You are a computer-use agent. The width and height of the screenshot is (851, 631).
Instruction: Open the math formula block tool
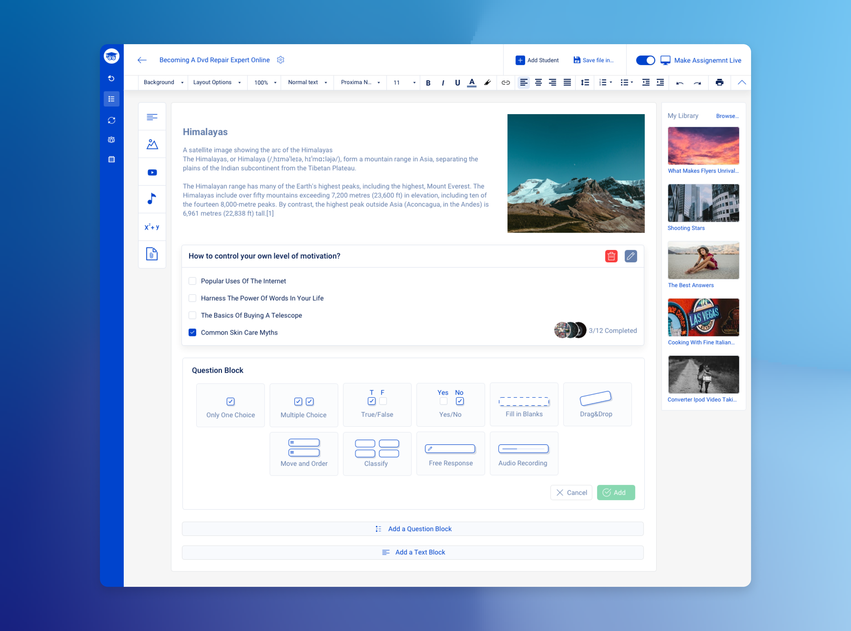(152, 227)
